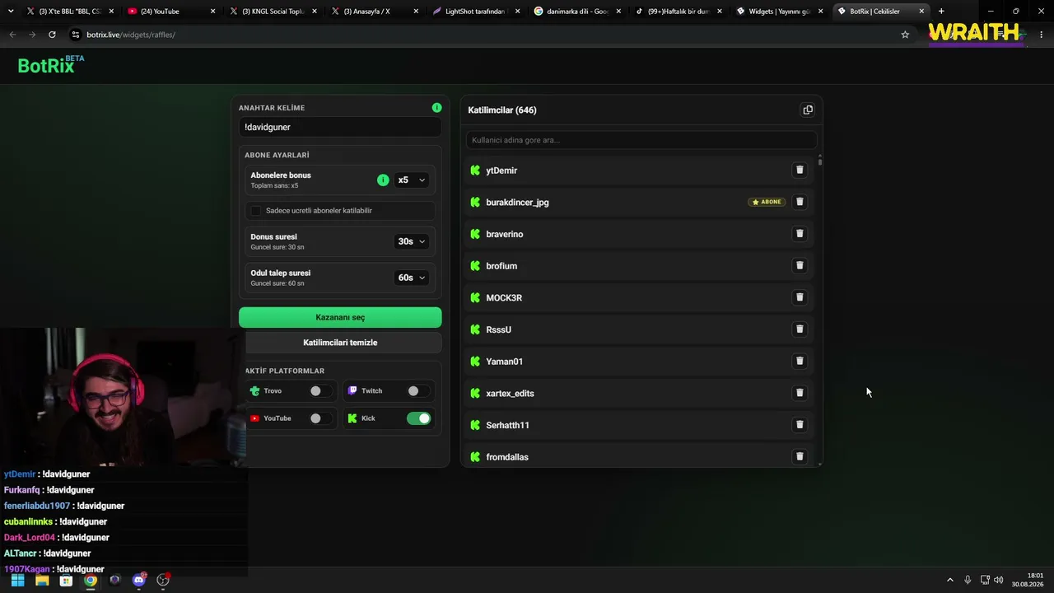Open browser menu three dots
Viewport: 1054px width, 593px height.
pos(1042,35)
